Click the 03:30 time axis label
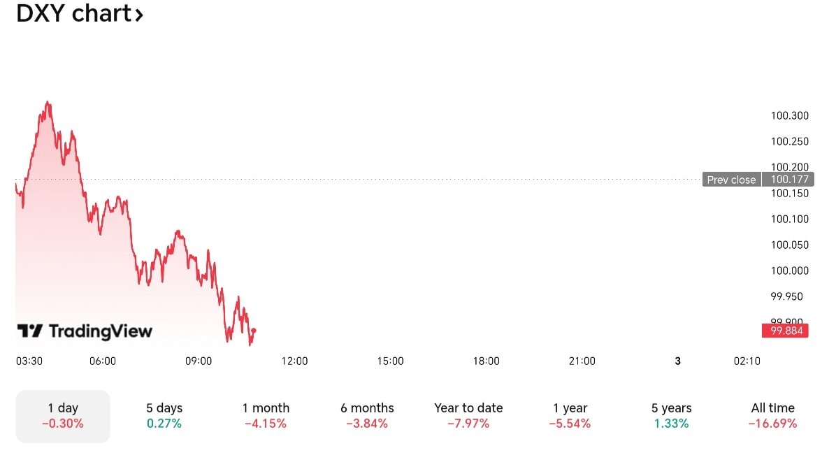The height and width of the screenshot is (476, 836). (x=29, y=361)
